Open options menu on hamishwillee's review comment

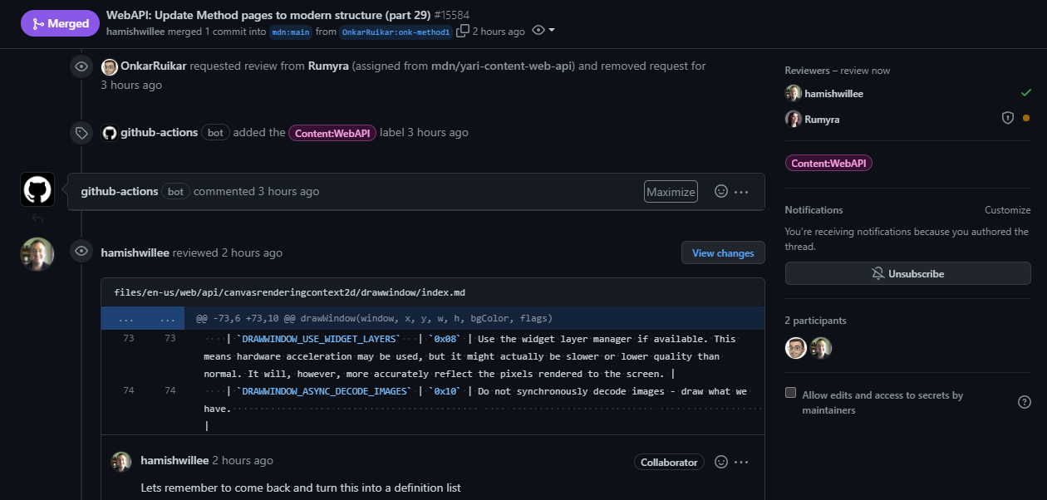742,462
